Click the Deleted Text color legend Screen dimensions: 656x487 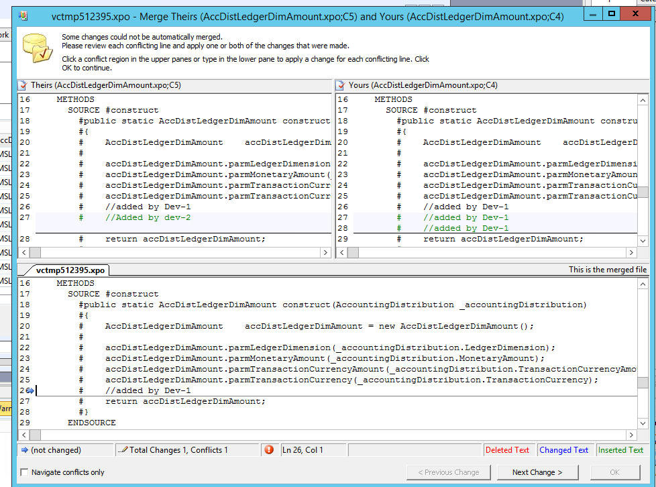coord(507,450)
